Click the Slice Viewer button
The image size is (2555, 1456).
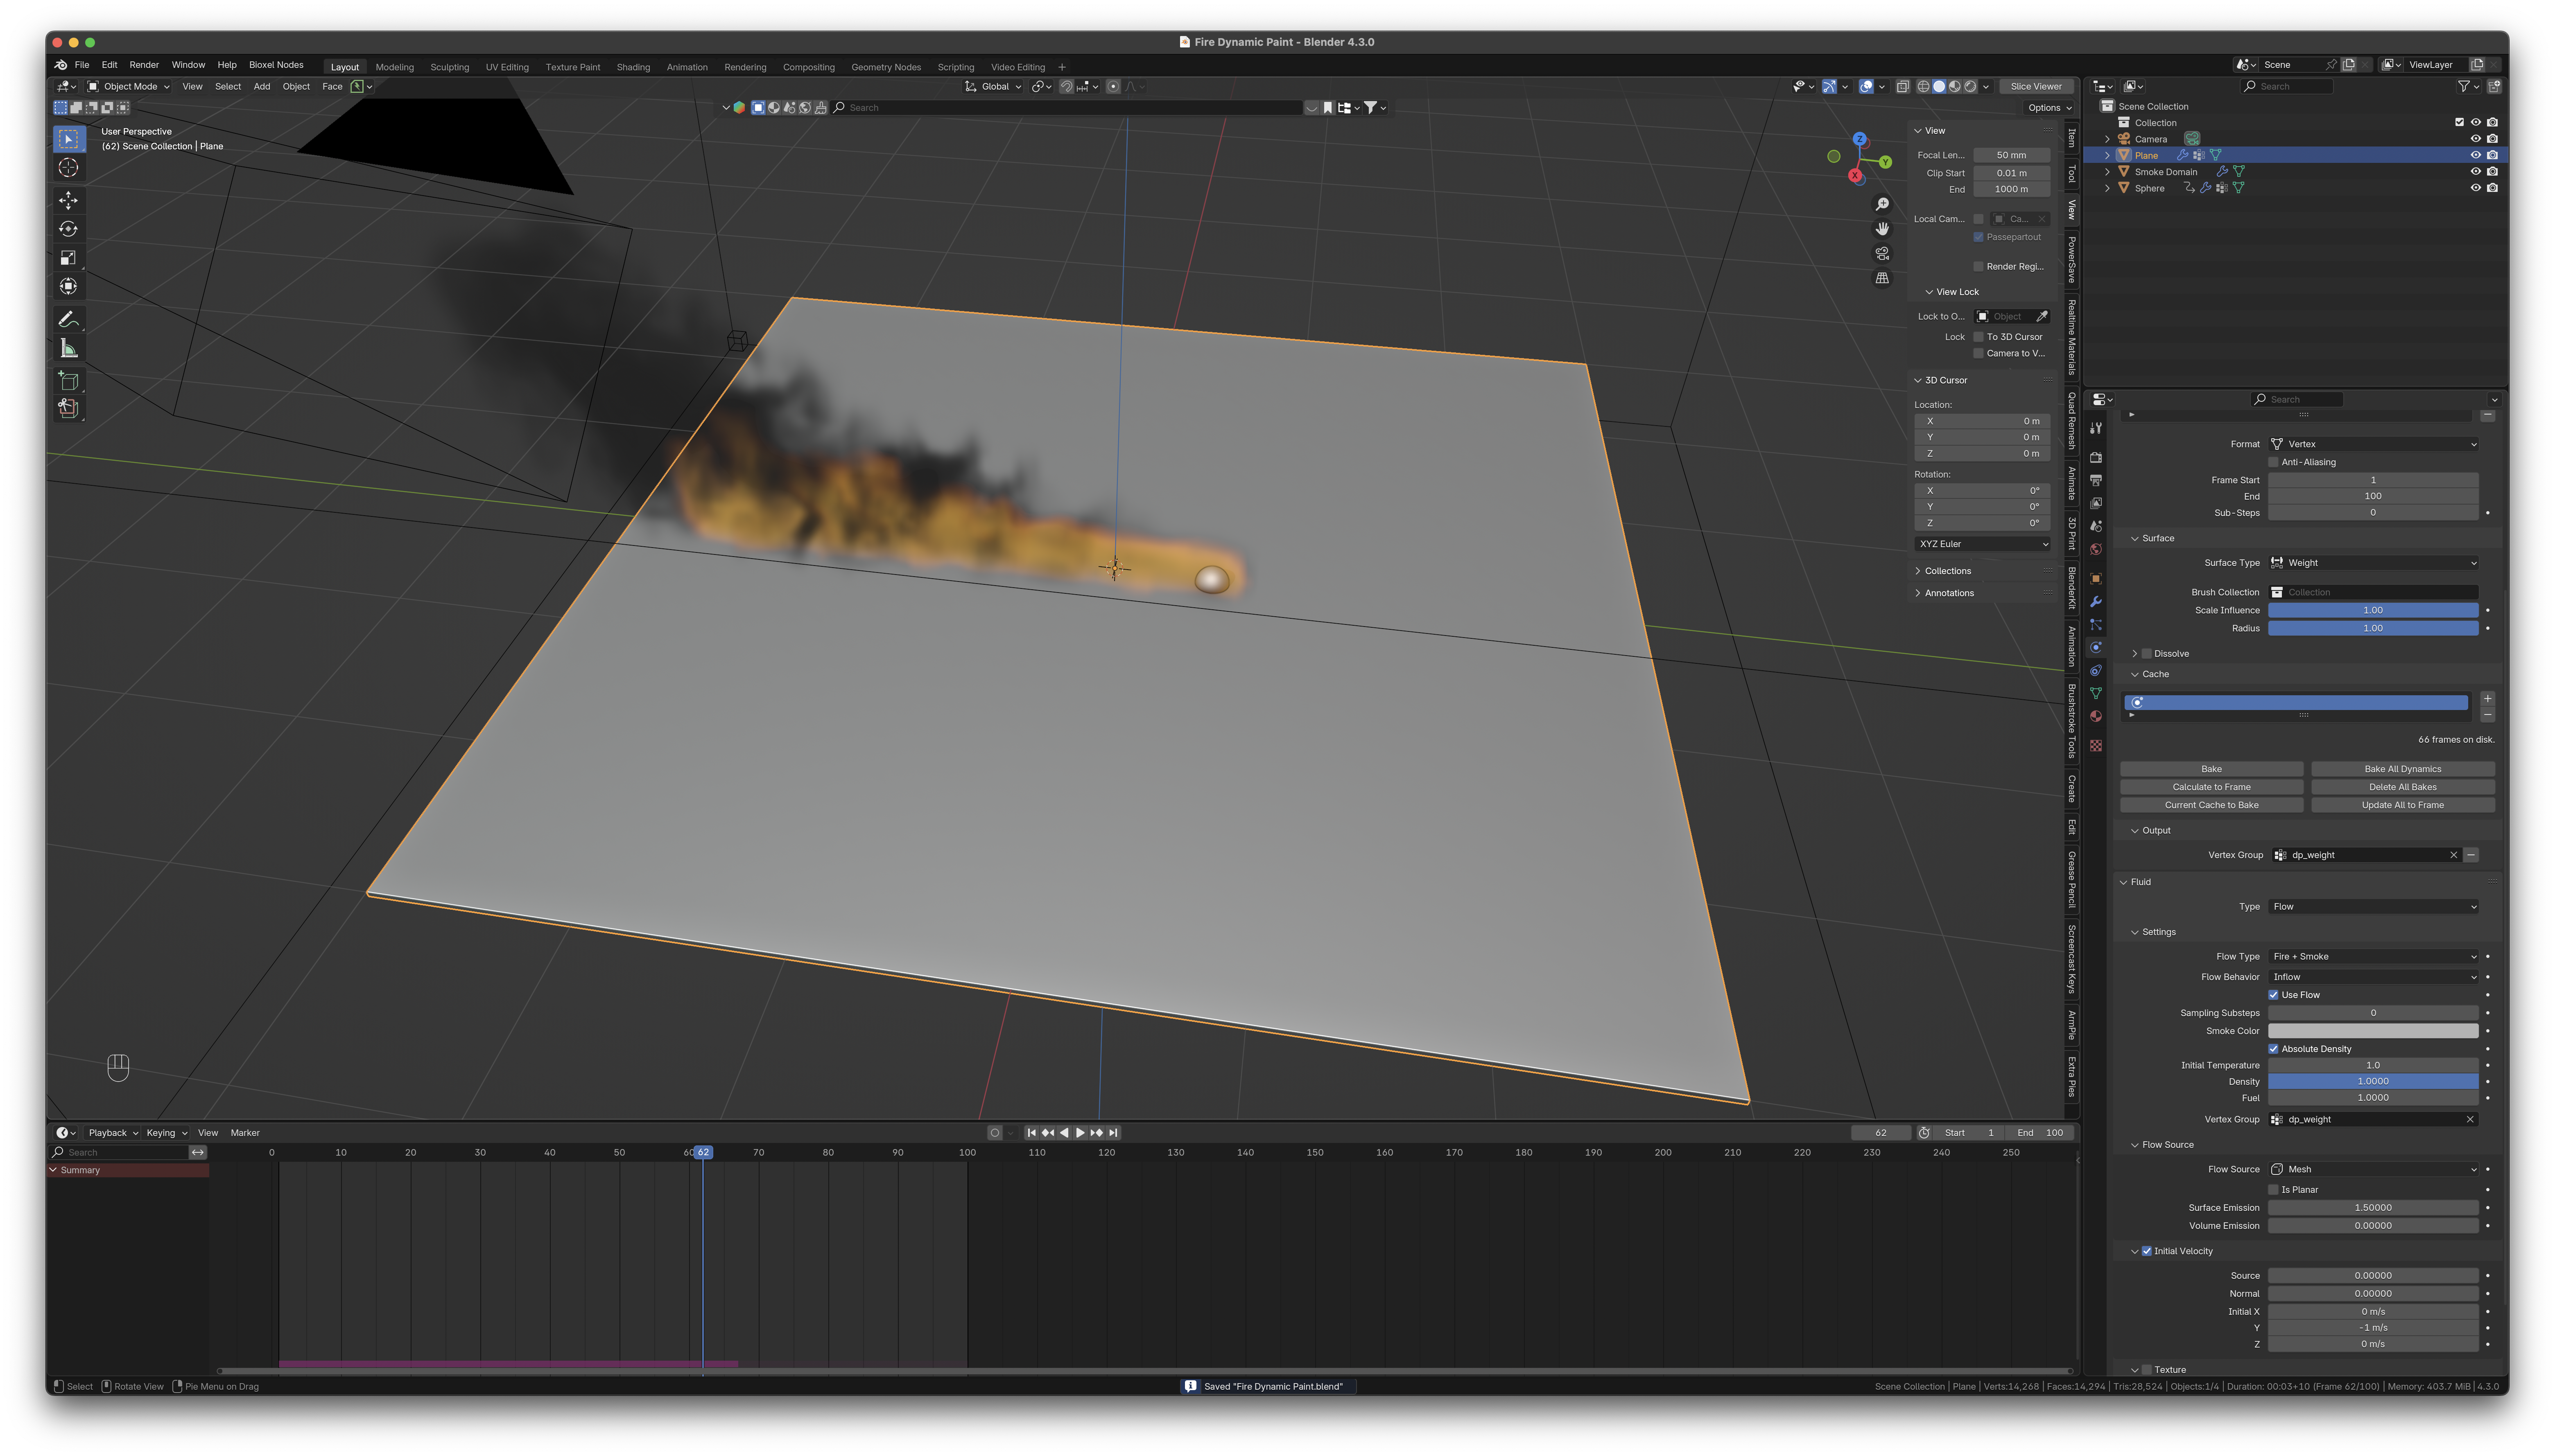click(x=2036, y=87)
